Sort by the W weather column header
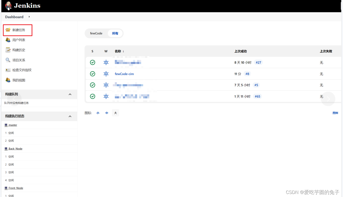 coord(106,51)
